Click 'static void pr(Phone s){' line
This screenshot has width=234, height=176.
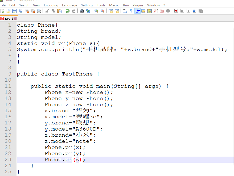point(58,43)
